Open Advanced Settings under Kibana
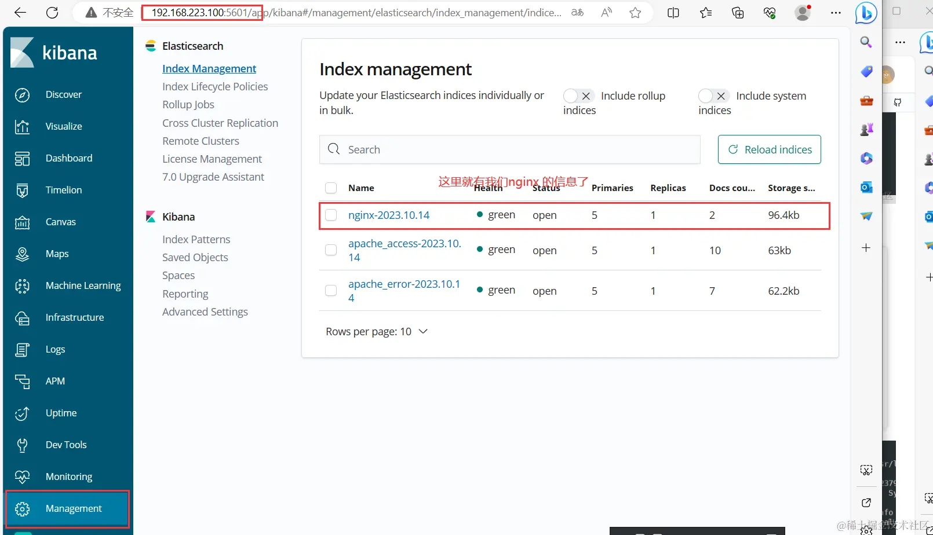The height and width of the screenshot is (535, 933). [x=205, y=312]
